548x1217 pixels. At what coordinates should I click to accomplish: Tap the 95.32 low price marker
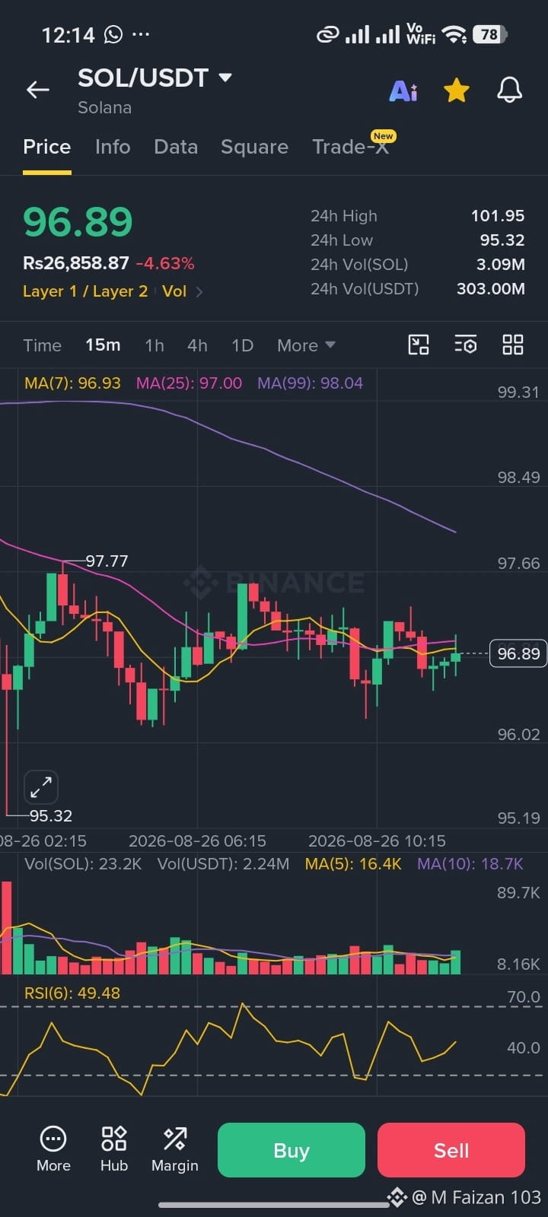click(x=51, y=816)
